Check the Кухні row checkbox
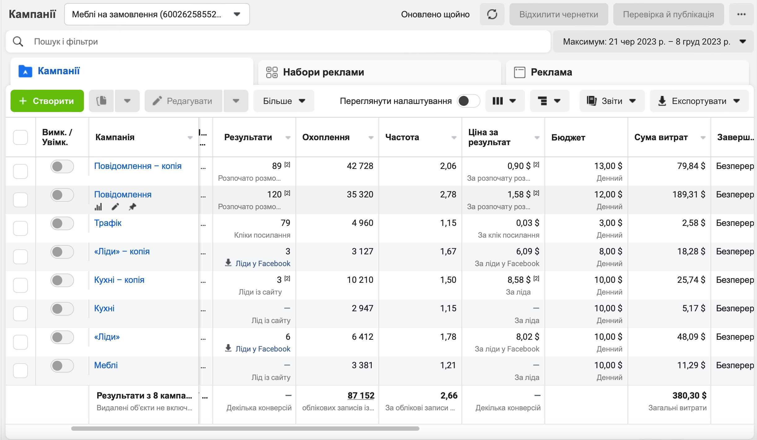The image size is (757, 440). pos(20,314)
